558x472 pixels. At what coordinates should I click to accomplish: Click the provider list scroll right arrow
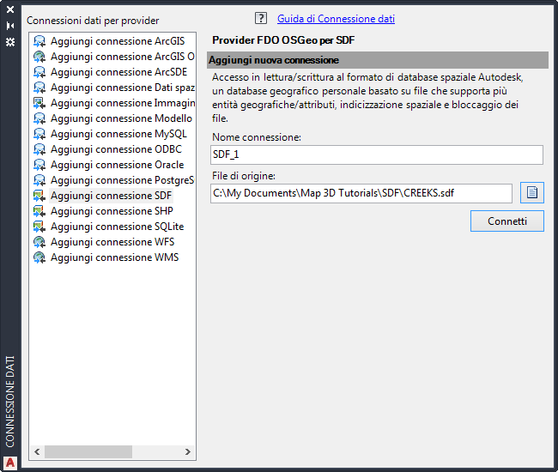coord(188,451)
